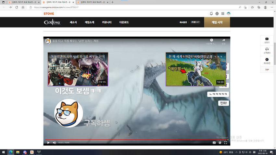Screen dimensions: 276x155
Task: Switch to the first browser tab
Action: [x=24, y=2]
